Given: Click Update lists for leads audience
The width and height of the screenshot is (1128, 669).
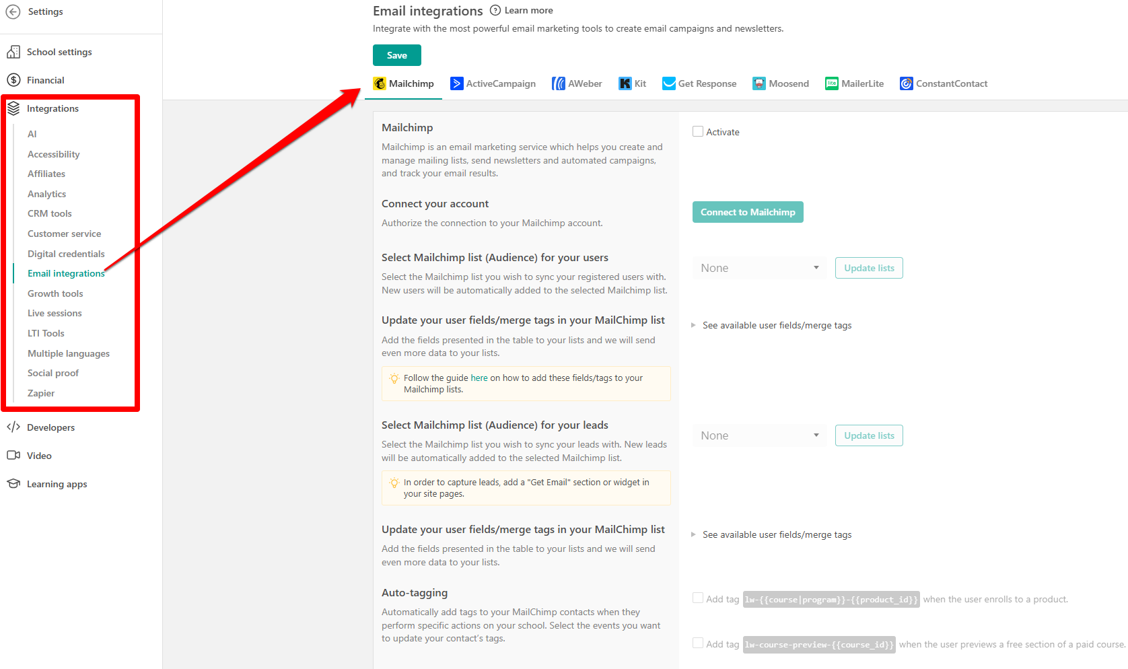Looking at the screenshot, I should tap(869, 435).
